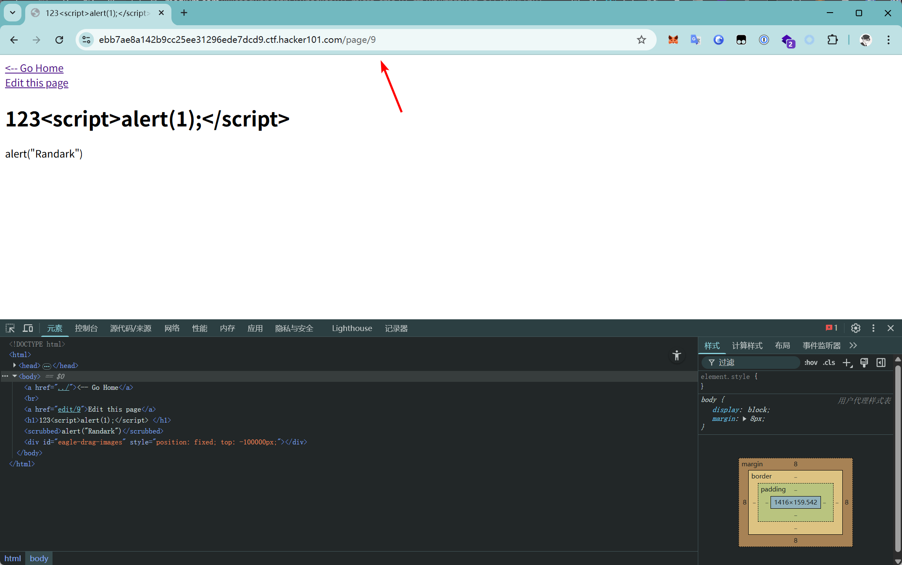Open the Extensions puzzle-piece menu
This screenshot has width=902, height=565.
point(832,40)
